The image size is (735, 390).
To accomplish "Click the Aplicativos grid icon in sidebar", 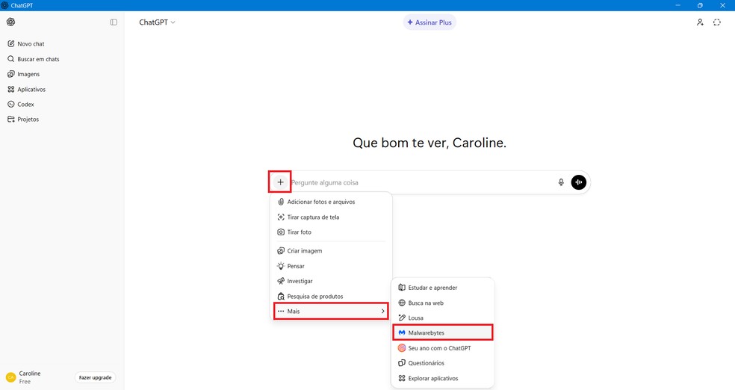I will pos(10,89).
